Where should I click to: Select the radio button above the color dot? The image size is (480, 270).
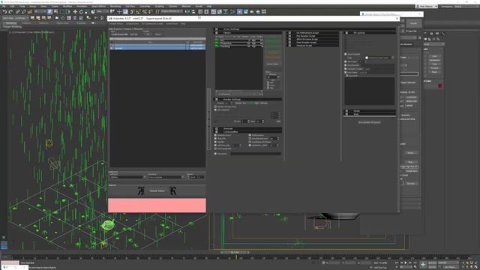[346, 54]
